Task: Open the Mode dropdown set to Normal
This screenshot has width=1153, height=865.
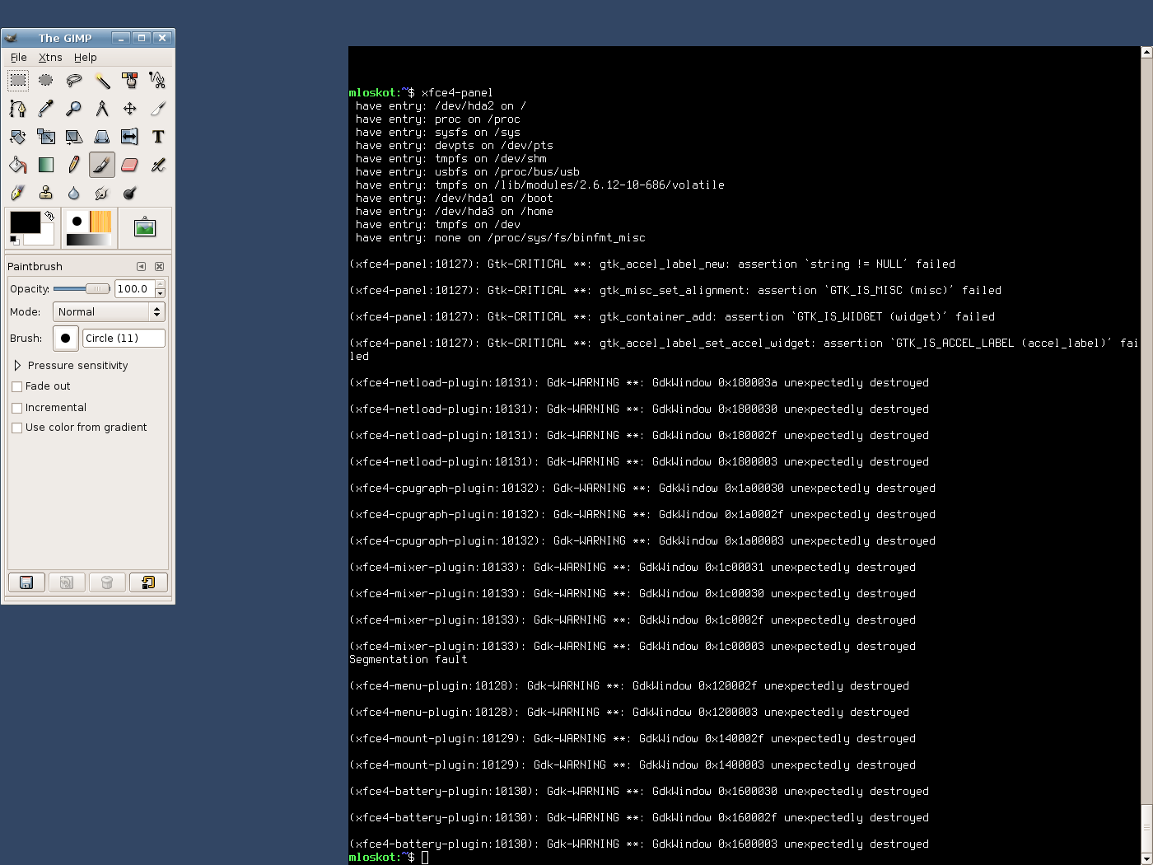Action: tap(109, 312)
